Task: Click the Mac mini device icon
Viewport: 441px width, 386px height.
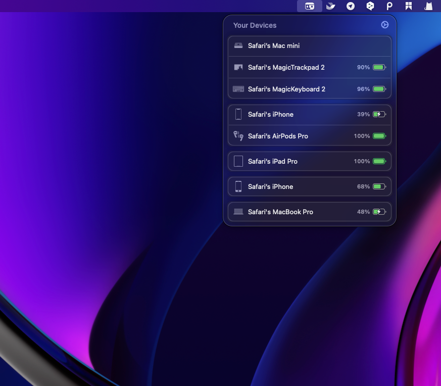Action: 238,45
